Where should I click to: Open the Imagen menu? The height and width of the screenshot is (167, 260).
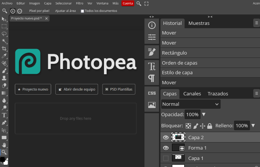point(35,3)
